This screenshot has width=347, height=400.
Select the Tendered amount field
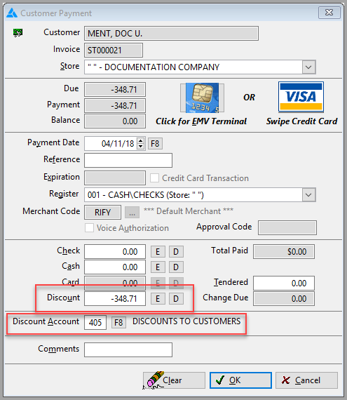click(284, 283)
